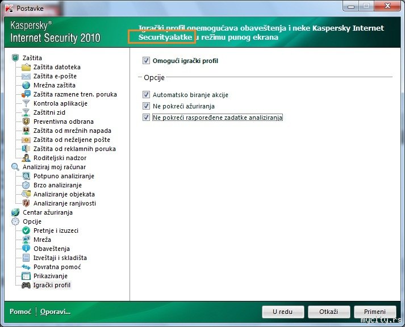Click the Kaspersky logo in title bar
405x327 pixels.
click(9, 9)
